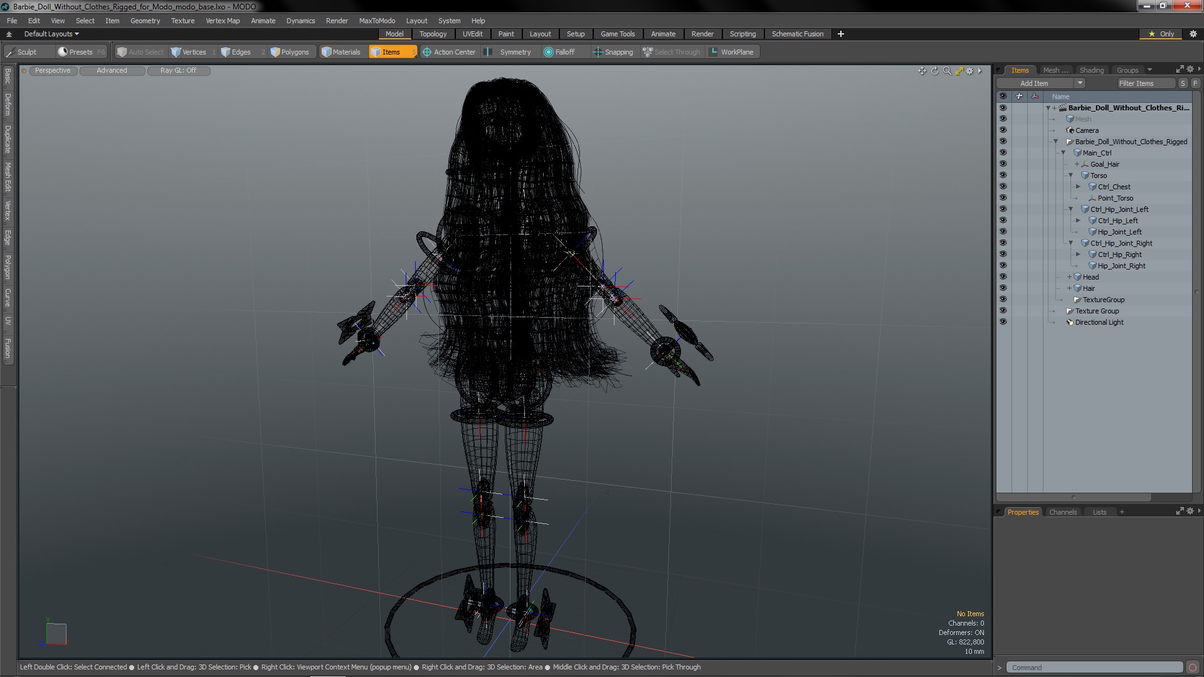1204x677 pixels.
Task: Open the Lists tab
Action: coord(1099,512)
